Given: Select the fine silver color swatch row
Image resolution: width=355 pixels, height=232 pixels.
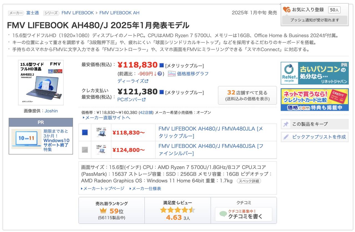Looking at the screenshot, I should click(x=85, y=150).
